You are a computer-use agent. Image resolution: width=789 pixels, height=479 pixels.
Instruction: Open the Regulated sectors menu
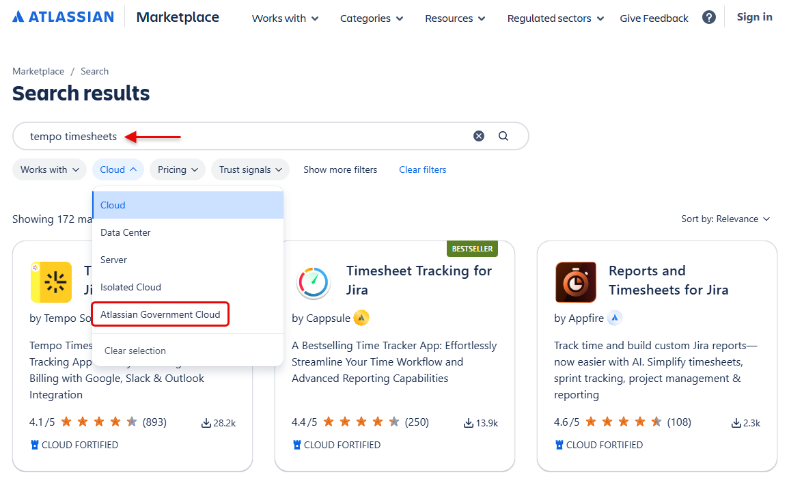point(555,18)
